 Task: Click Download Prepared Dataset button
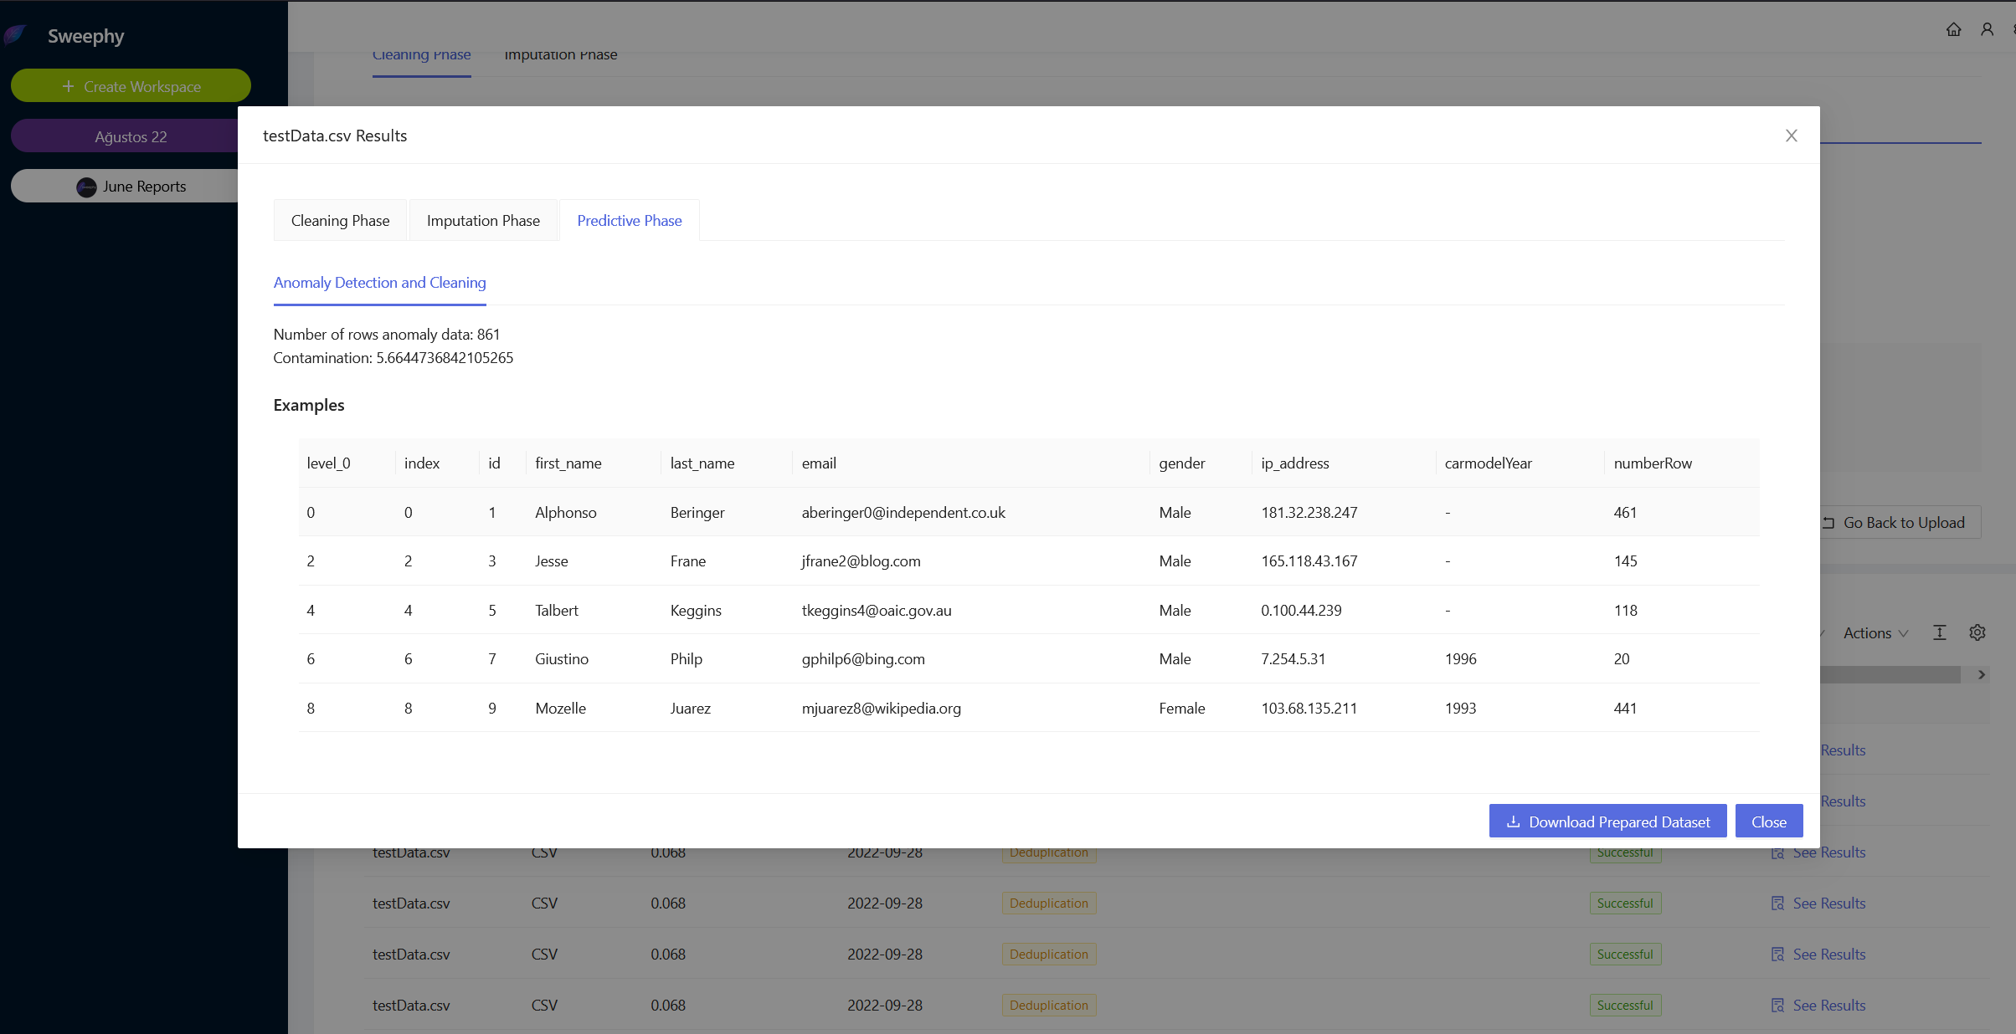[1607, 822]
